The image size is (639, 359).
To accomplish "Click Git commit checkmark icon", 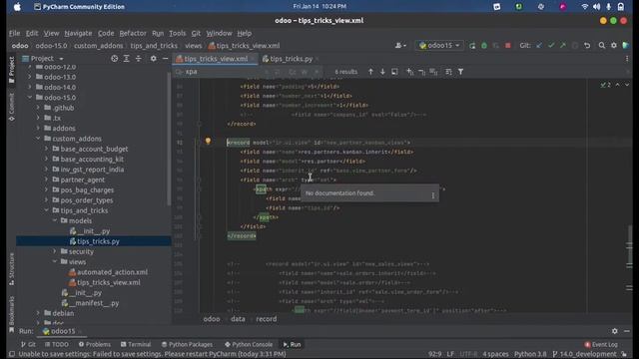I will point(551,46).
